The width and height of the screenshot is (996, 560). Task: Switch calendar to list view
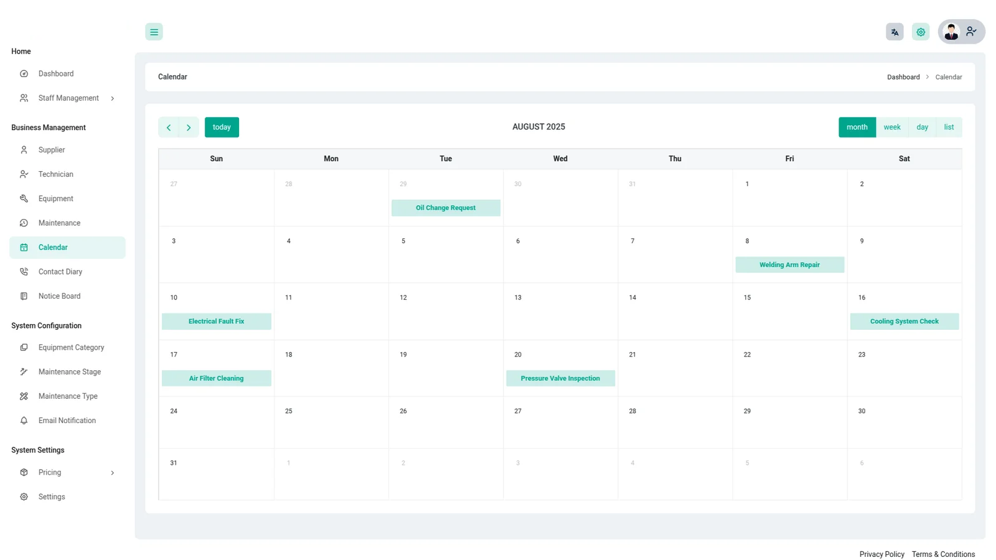(949, 127)
